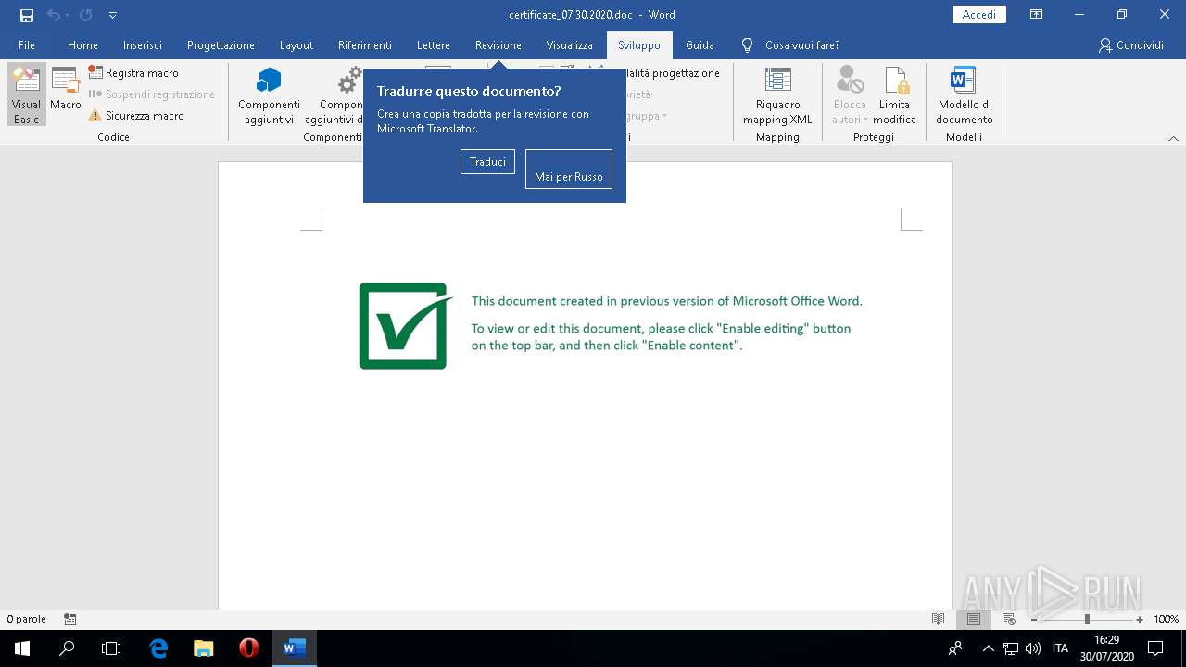Image resolution: width=1186 pixels, height=667 pixels.
Task: Click the zoom slider handle
Action: tap(1087, 619)
